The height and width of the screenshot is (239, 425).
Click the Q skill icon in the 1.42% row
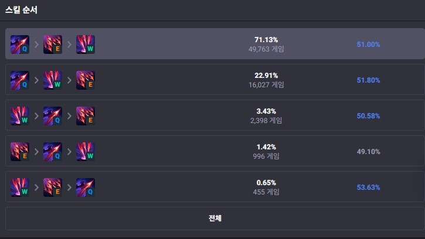click(x=53, y=152)
